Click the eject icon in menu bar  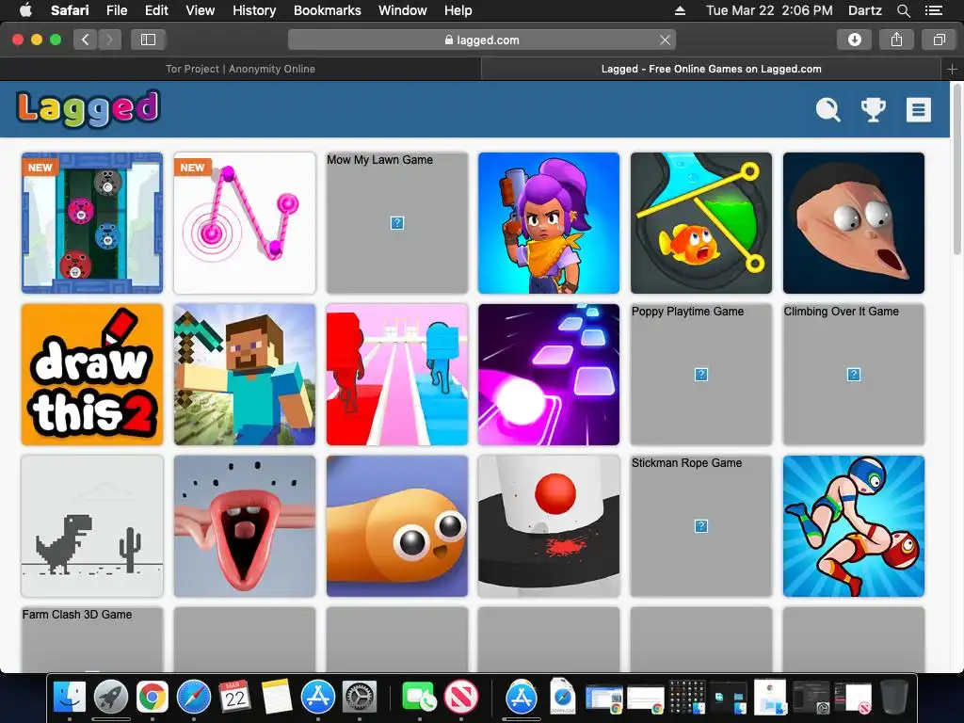[680, 10]
